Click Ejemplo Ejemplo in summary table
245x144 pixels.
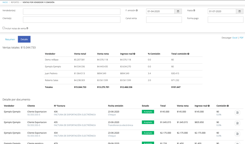tap(53, 66)
